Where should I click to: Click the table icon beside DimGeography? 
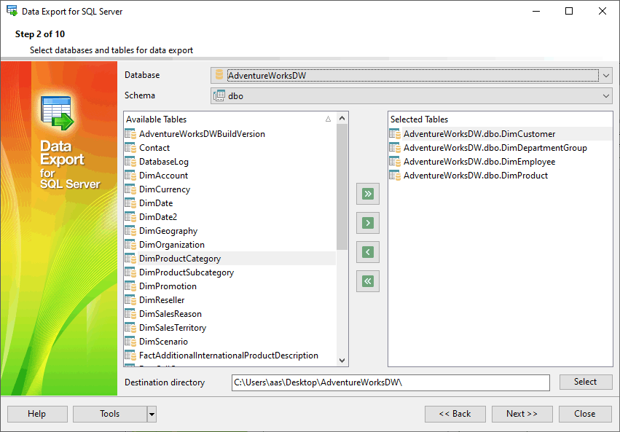(130, 231)
